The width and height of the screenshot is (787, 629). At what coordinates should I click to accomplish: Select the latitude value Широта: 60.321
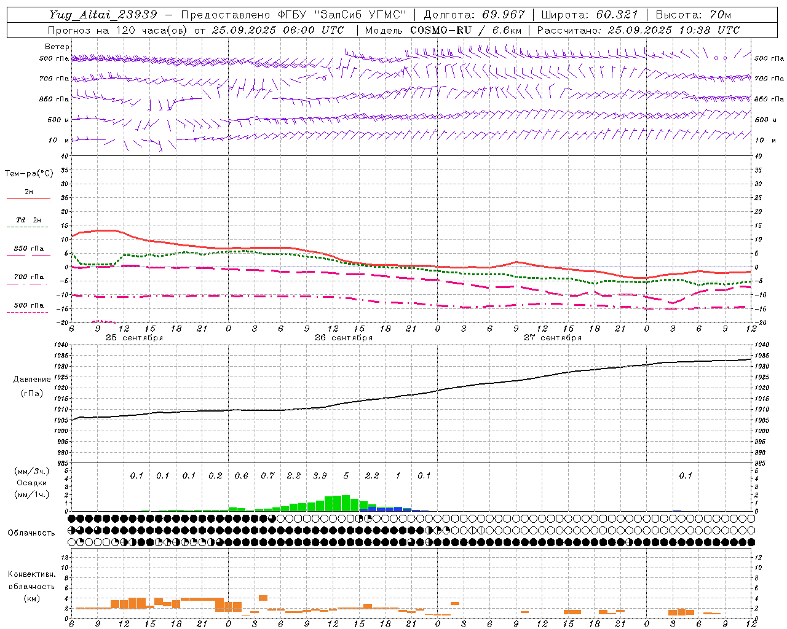590,15
